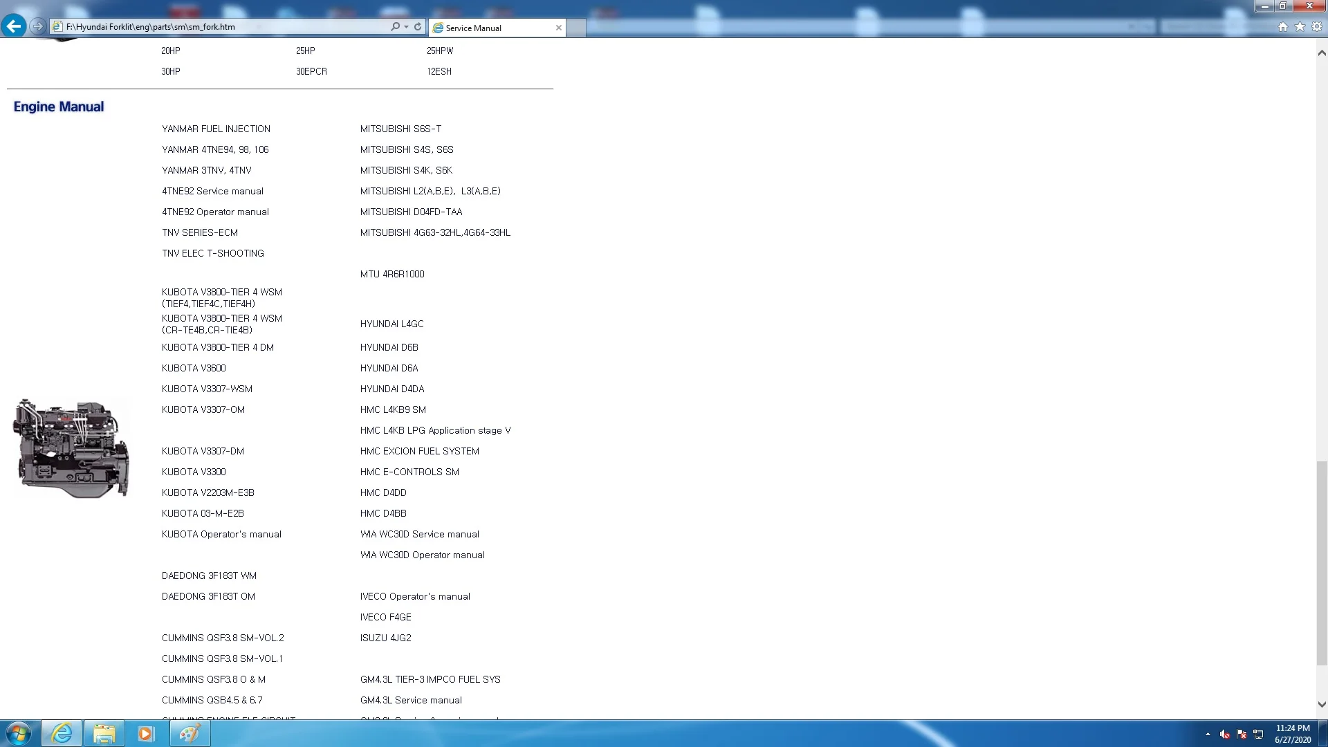This screenshot has width=1328, height=747.
Task: Open WIA WC30D Operator manual link
Action: point(423,555)
